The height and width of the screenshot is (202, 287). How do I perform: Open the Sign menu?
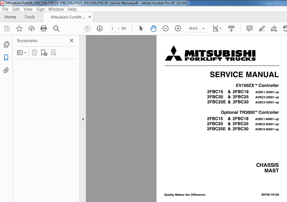40,9
